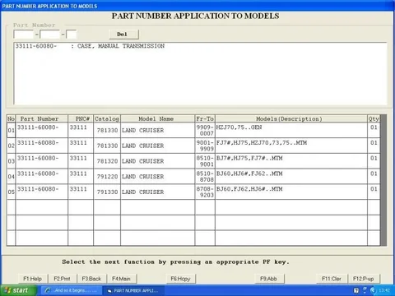Select row 05 number cell

click(11, 192)
